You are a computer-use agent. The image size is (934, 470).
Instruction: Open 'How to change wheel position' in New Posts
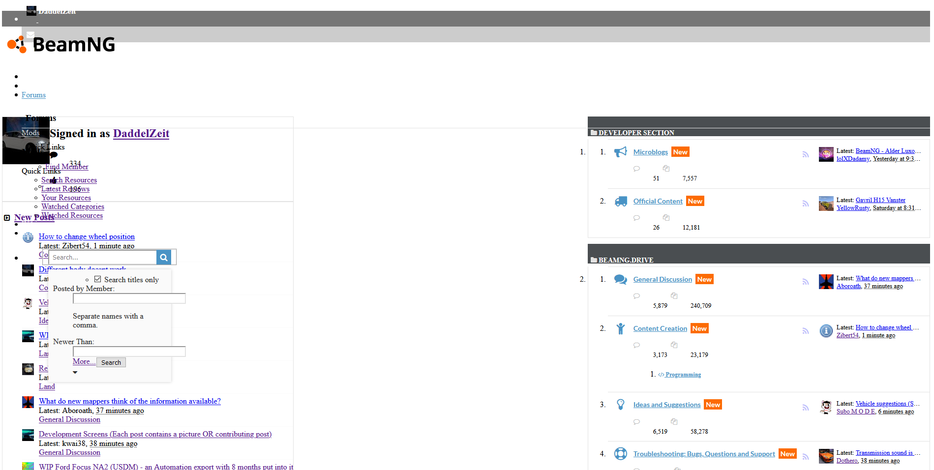87,236
